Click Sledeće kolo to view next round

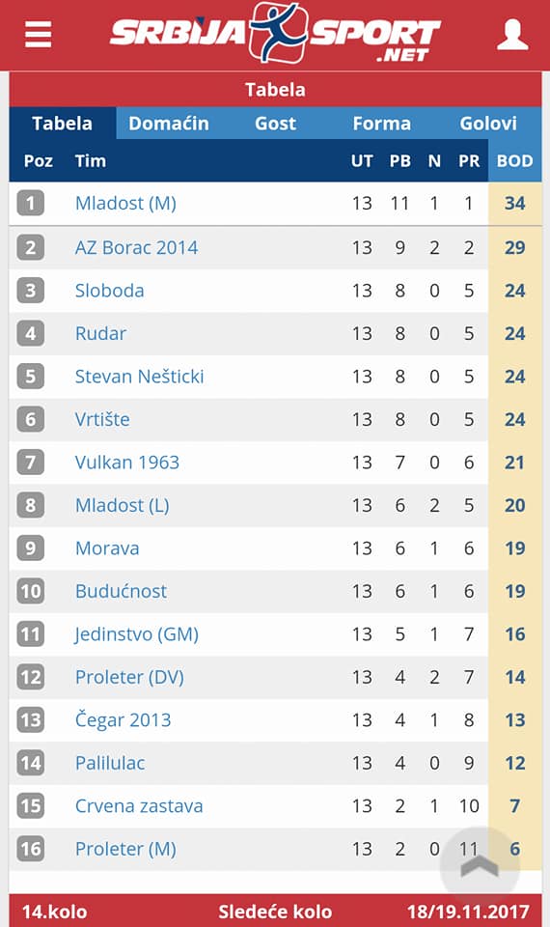(275, 911)
